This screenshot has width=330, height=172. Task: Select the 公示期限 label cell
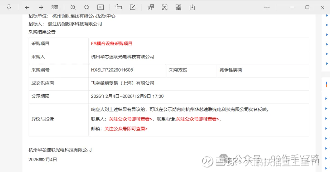click(59, 97)
